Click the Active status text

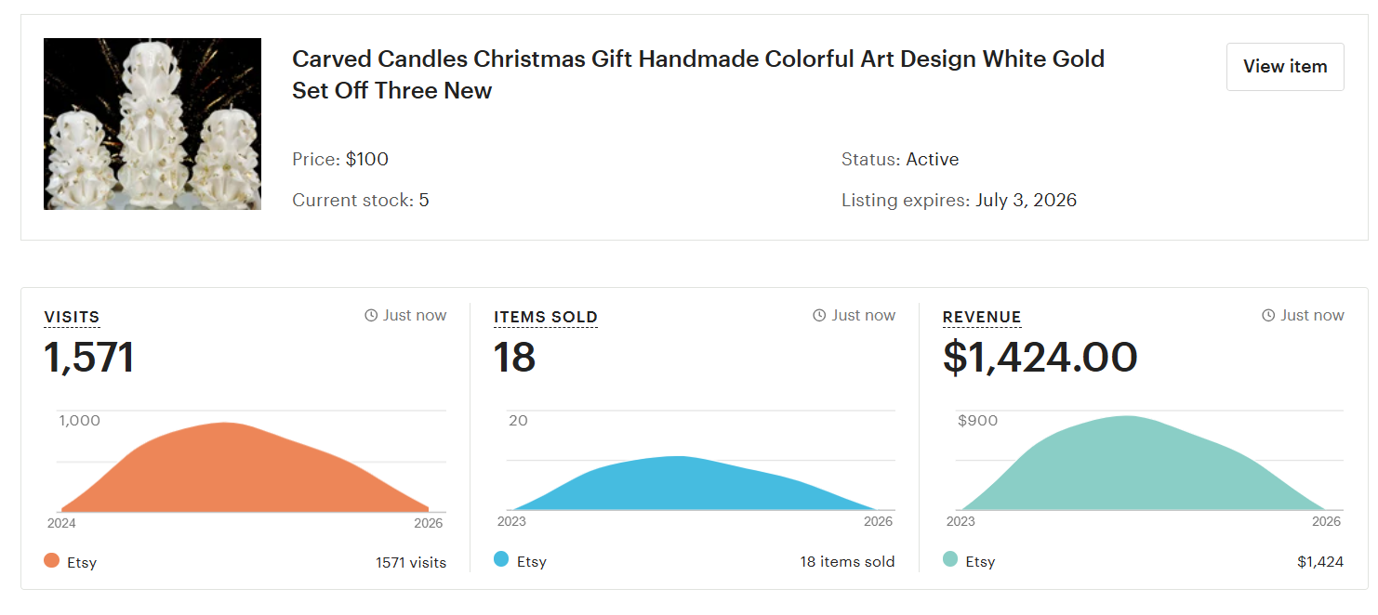[x=934, y=159]
